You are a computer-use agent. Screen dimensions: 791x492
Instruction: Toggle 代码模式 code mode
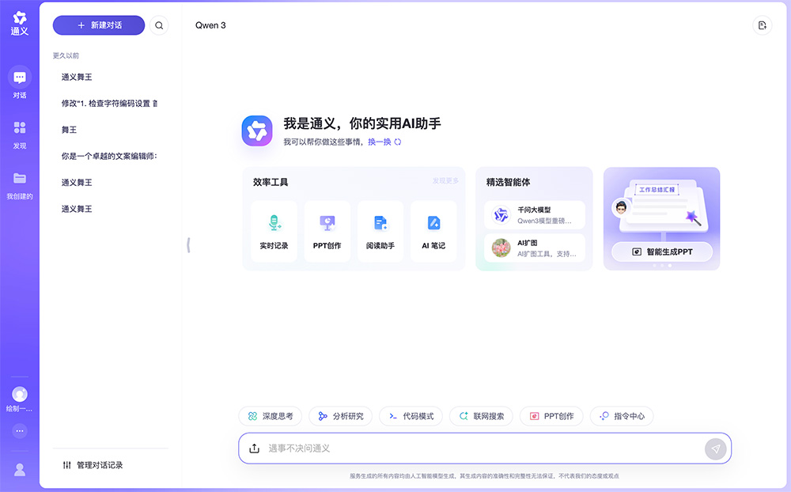411,416
